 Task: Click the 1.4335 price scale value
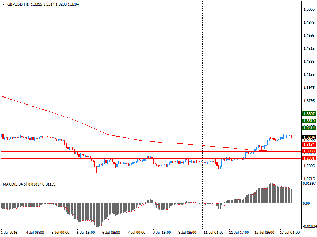pos(309,62)
